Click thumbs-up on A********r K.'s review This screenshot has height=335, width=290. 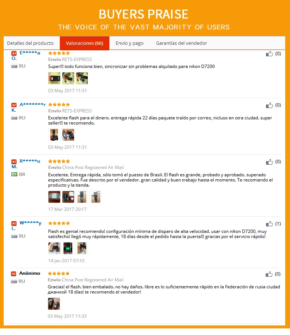[x=269, y=105]
